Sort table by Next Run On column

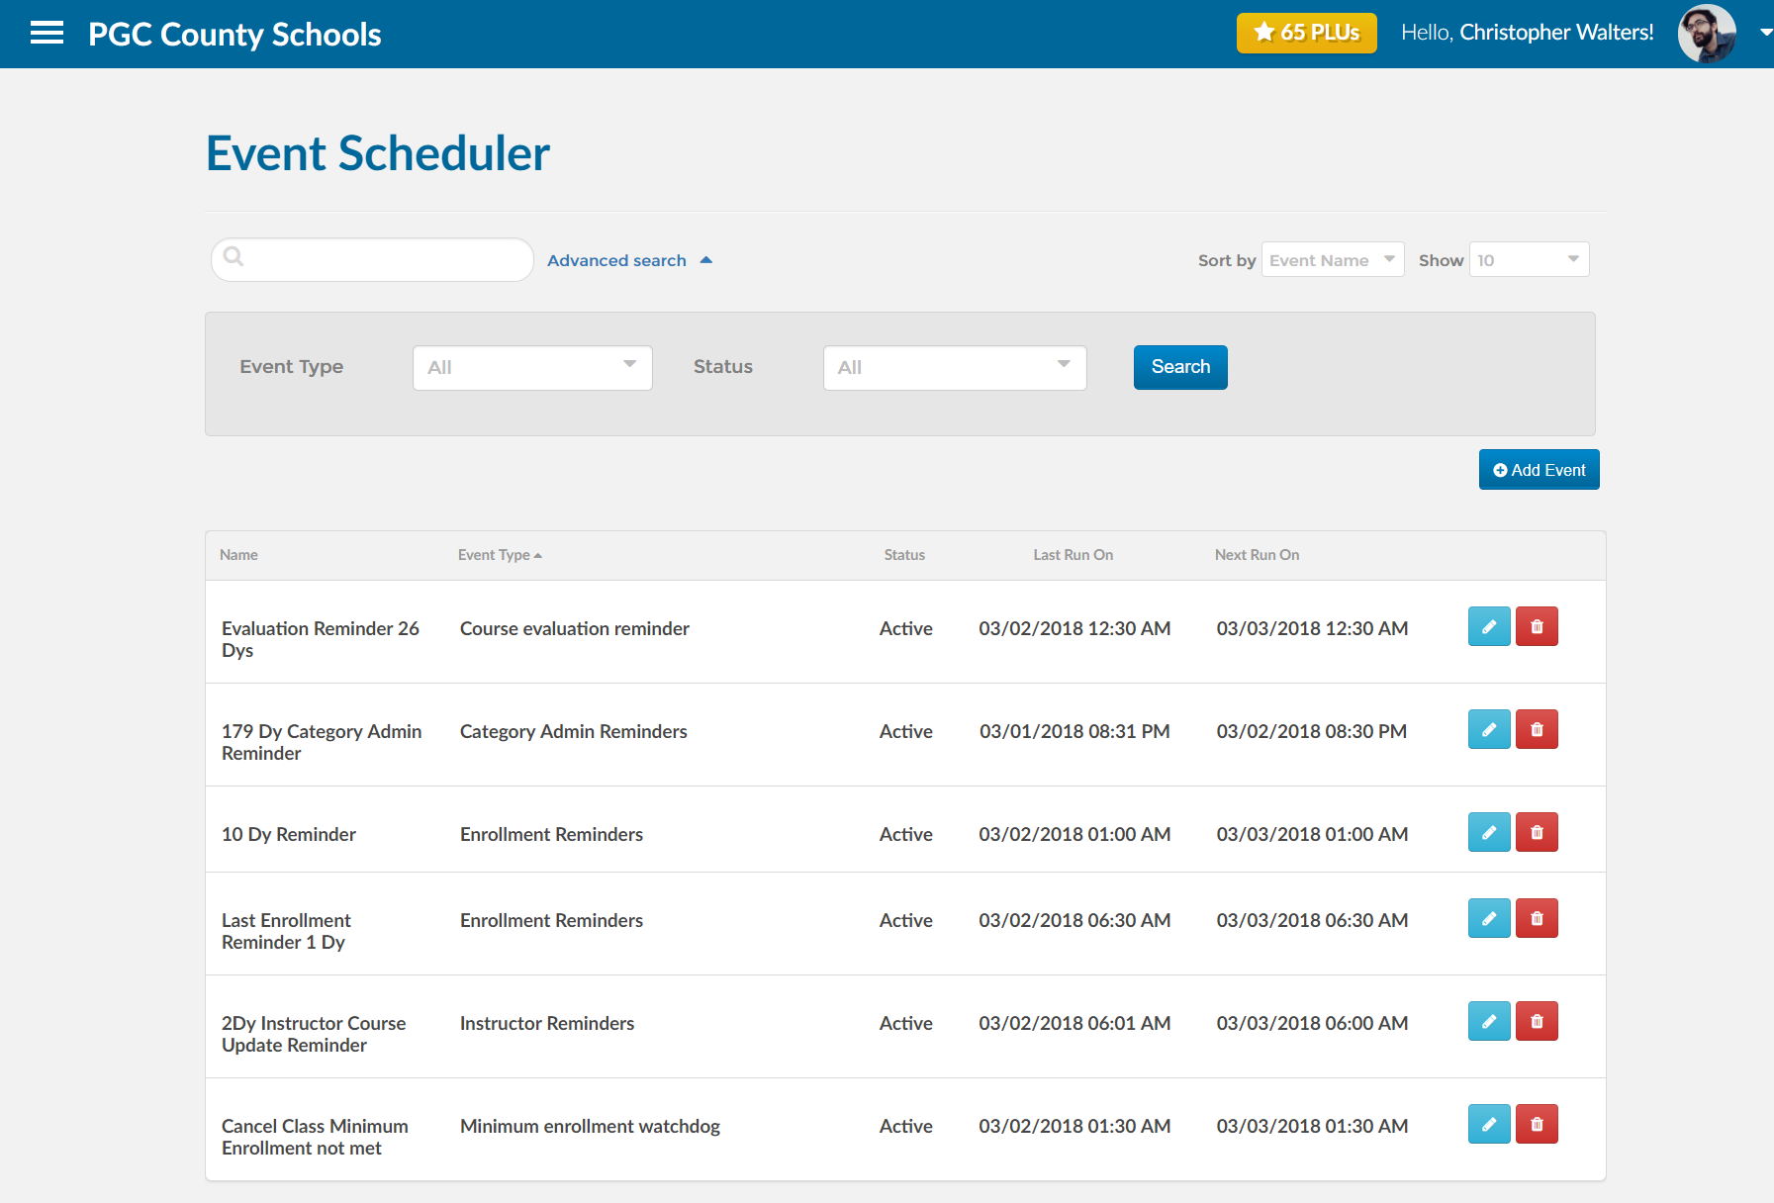click(1257, 555)
